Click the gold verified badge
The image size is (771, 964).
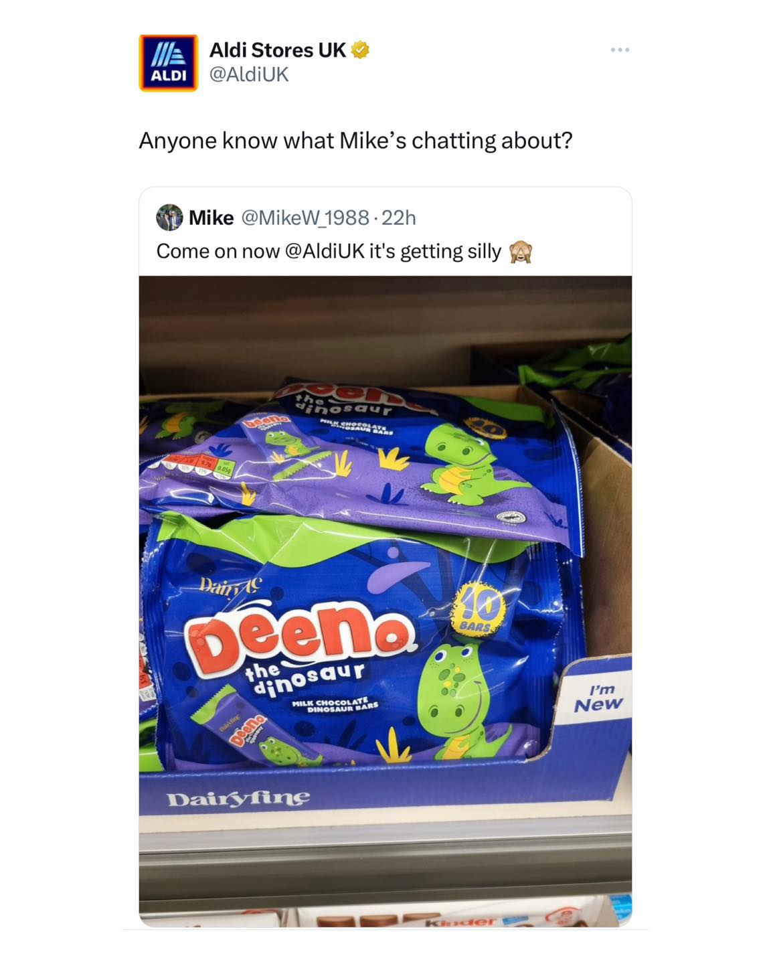tap(360, 50)
